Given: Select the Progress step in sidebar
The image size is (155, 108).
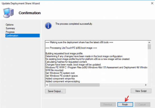Looking at the screenshot, I should [10, 32].
